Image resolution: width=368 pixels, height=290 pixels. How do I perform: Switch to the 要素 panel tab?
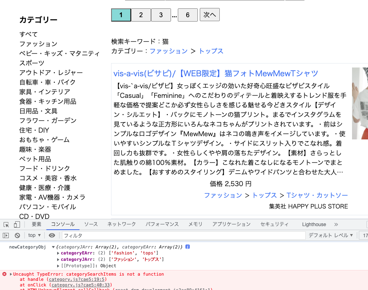[x=36, y=224]
